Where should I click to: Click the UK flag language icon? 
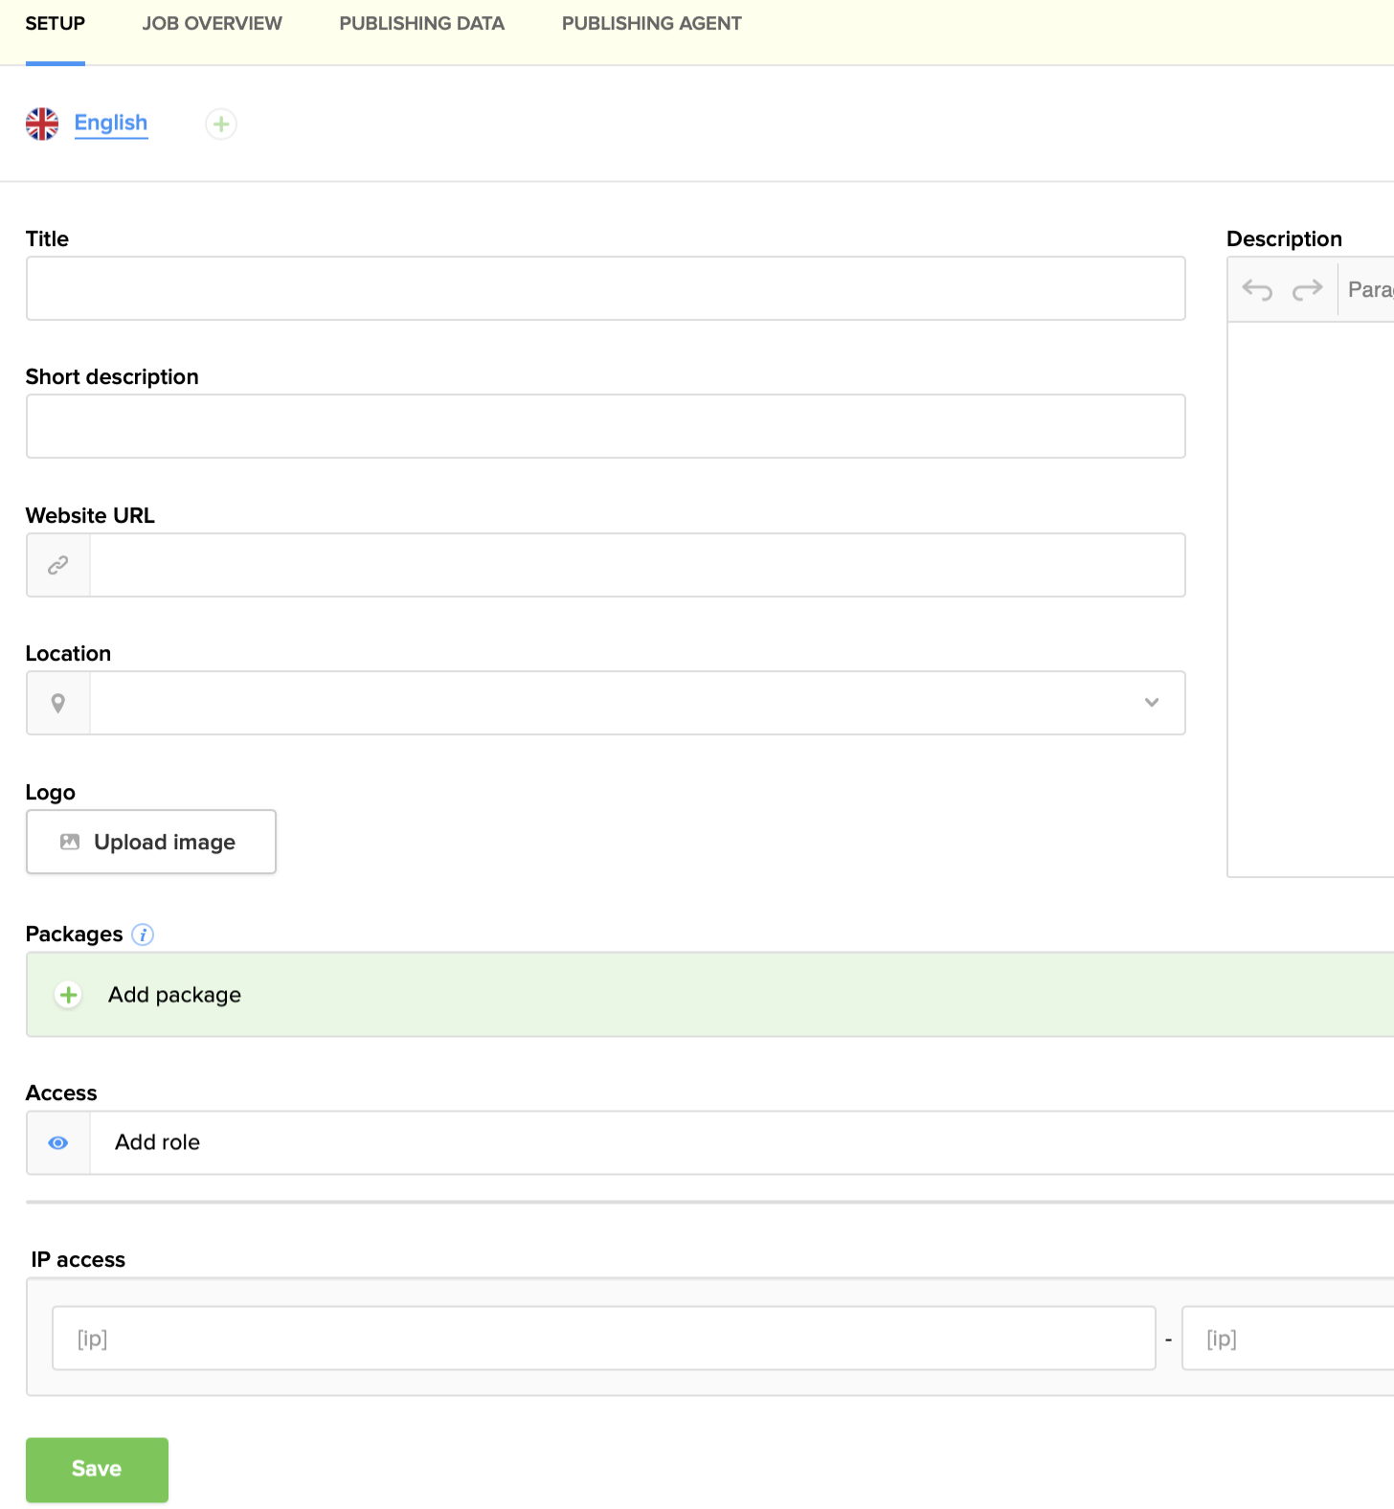coord(42,124)
